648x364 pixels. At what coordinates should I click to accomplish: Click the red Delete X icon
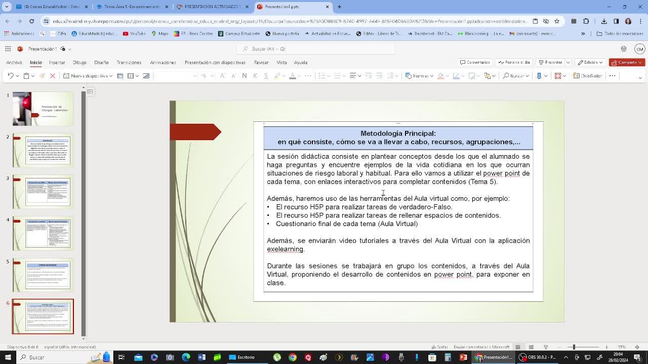(52, 76)
